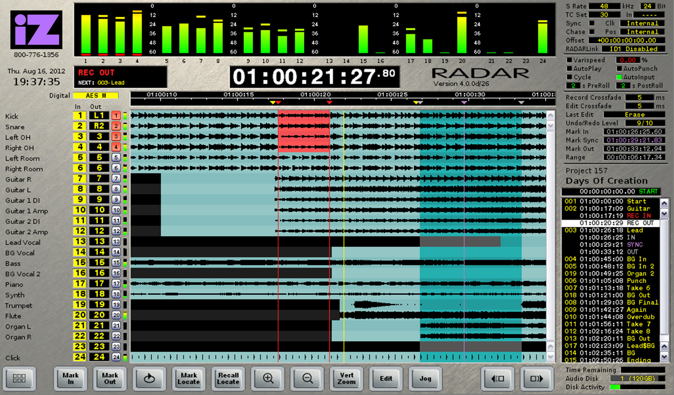This screenshot has height=395, width=674.
Task: Select marker 004 BG In in list
Action: (611, 259)
